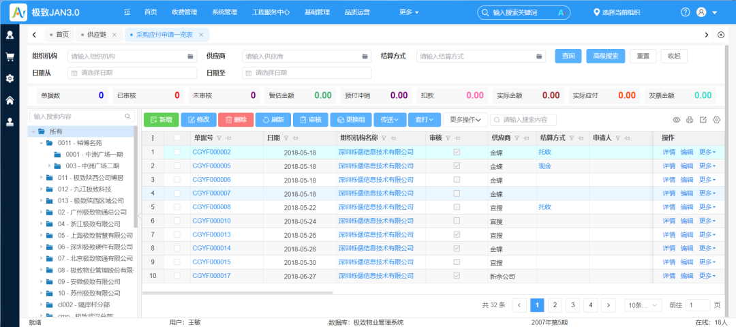Open the 品质运营 menu
The image size is (736, 327).
pos(356,13)
